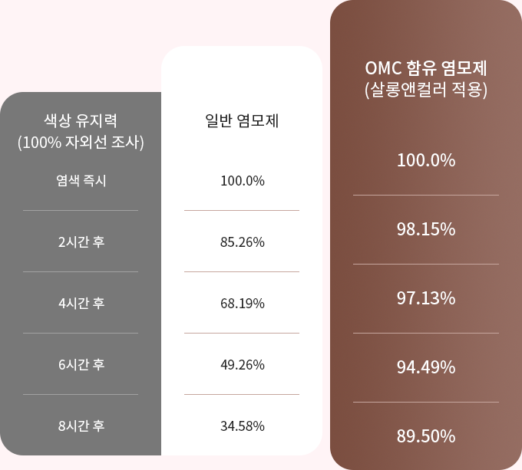Select the 97.13% value
This screenshot has width=522, height=470.
coord(426,298)
